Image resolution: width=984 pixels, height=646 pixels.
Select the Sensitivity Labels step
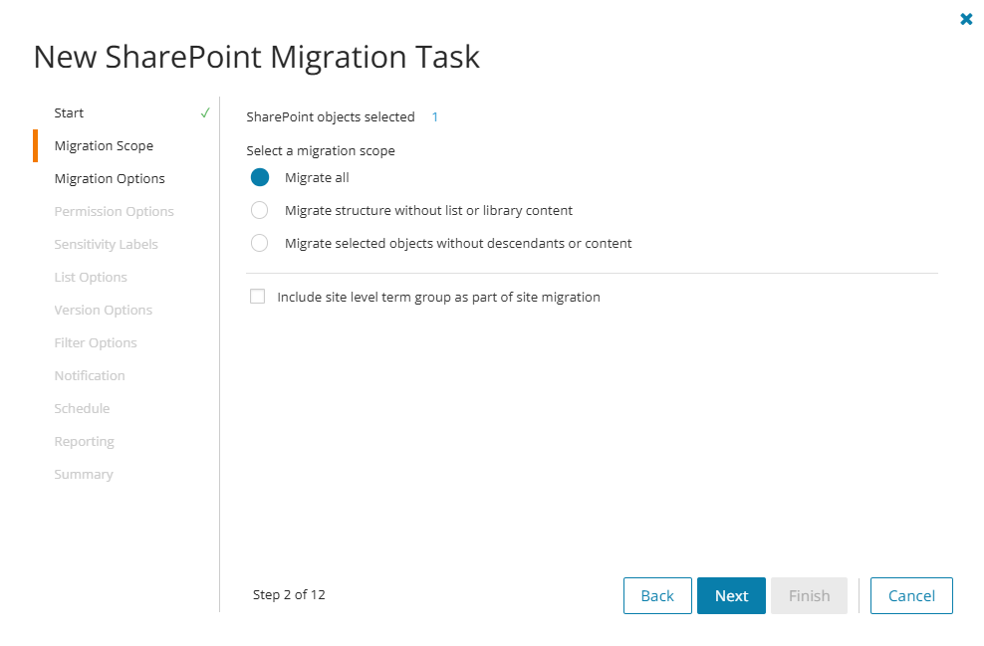point(106,244)
